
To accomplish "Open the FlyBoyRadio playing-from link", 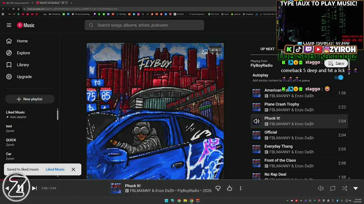I will pos(261,65).
